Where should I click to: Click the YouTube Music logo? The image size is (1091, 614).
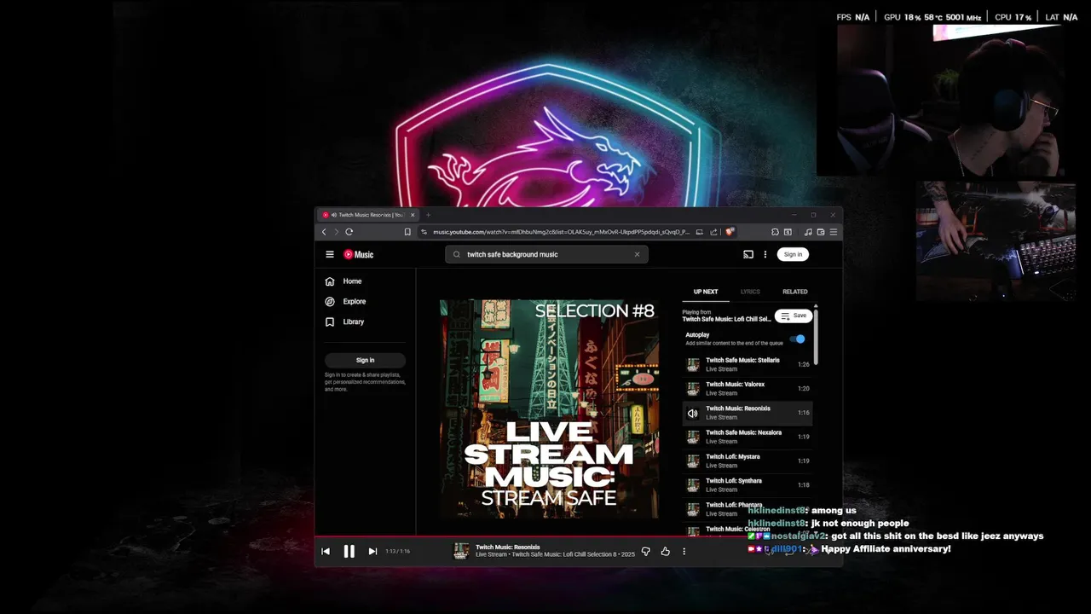(359, 254)
